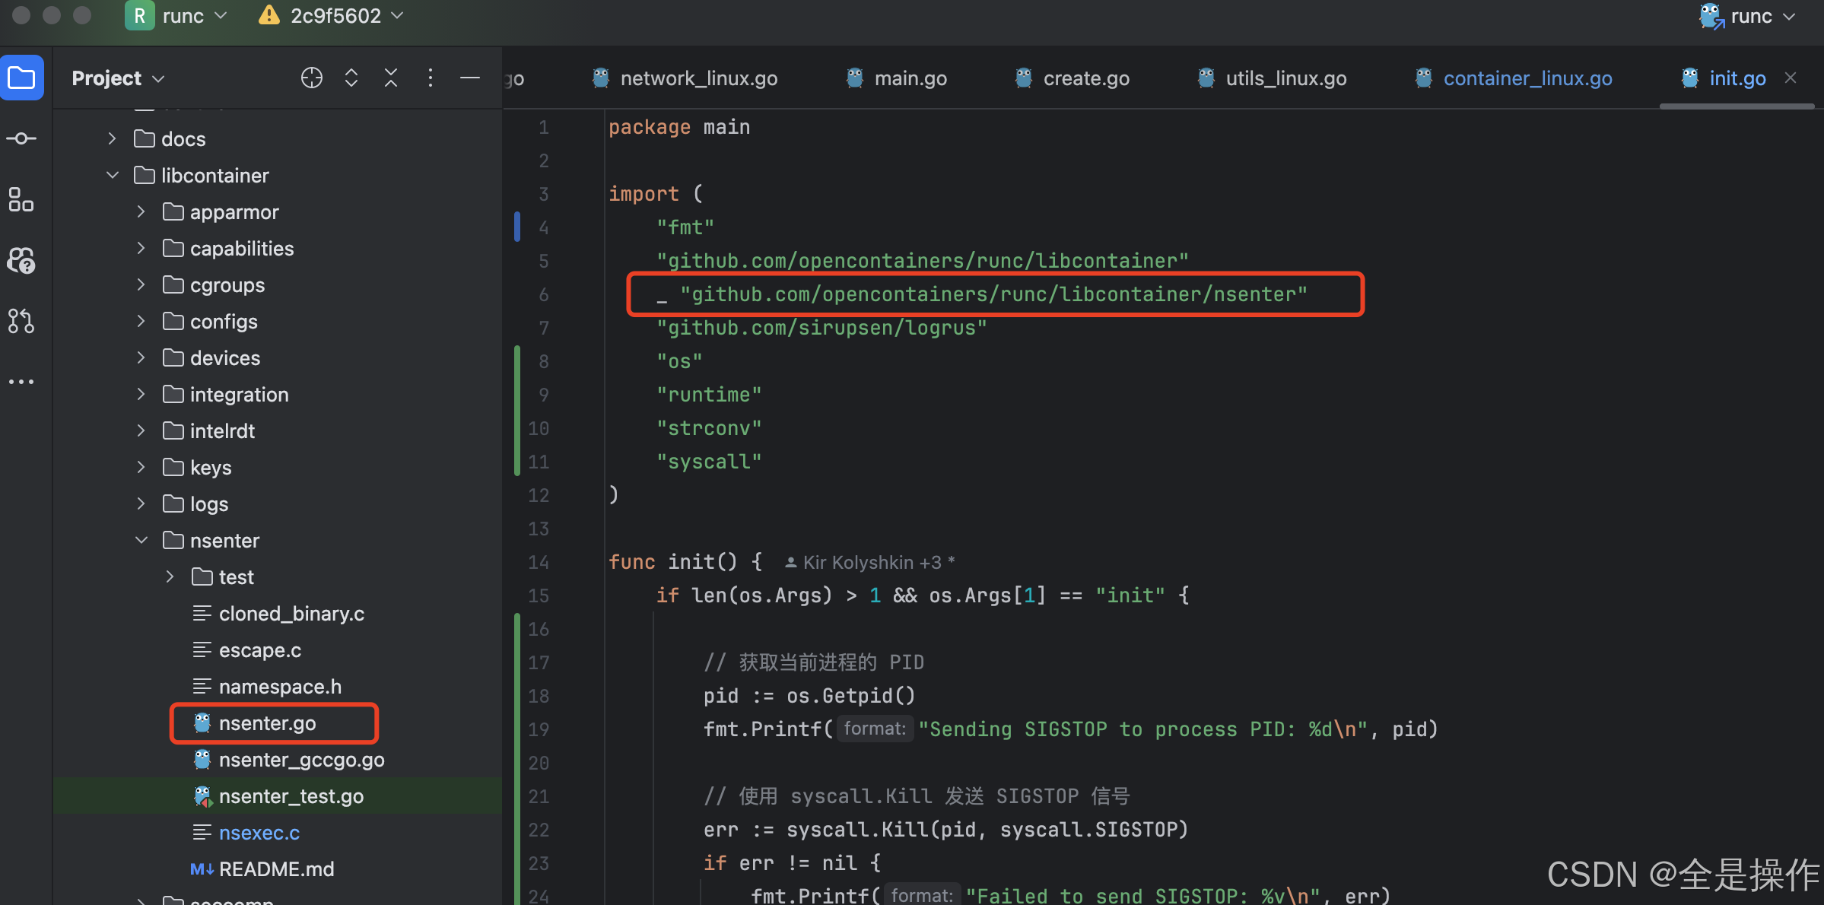Open nsenter.go in the project tree
Viewport: 1824px width, 905px height.
click(267, 723)
